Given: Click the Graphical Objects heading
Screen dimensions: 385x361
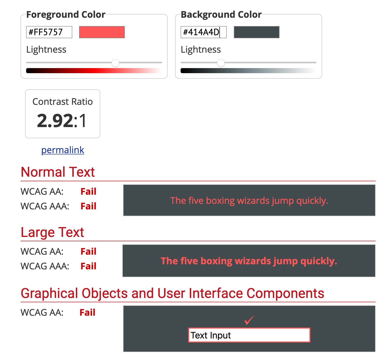Looking at the screenshot, I should click(x=172, y=293).
